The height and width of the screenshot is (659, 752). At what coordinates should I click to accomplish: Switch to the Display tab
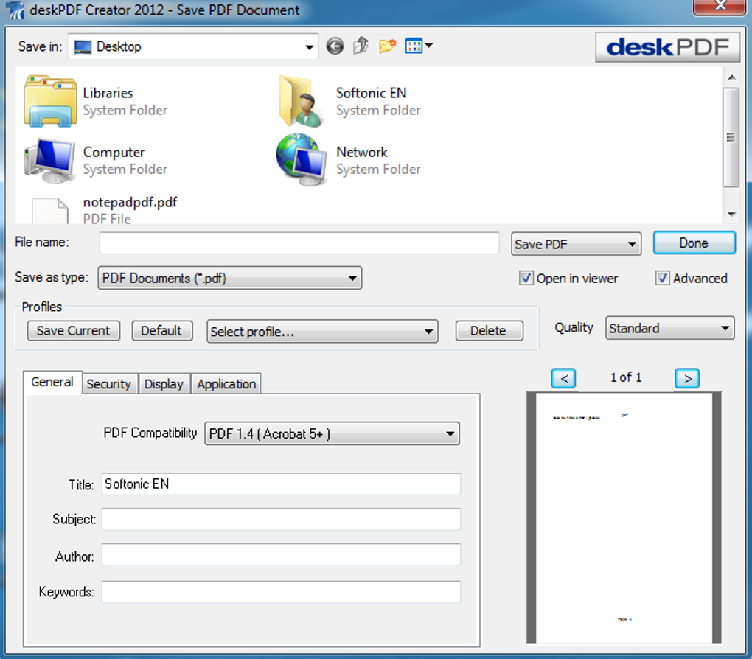point(164,384)
